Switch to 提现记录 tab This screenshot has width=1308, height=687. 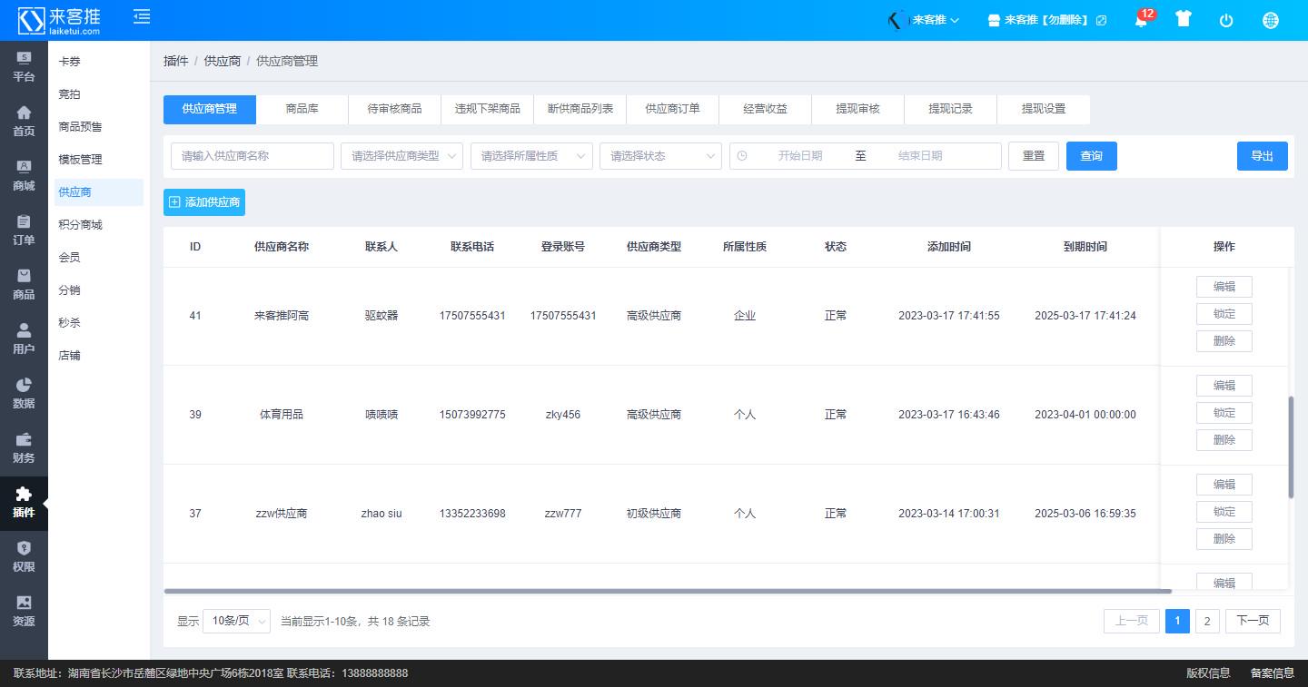coord(950,109)
